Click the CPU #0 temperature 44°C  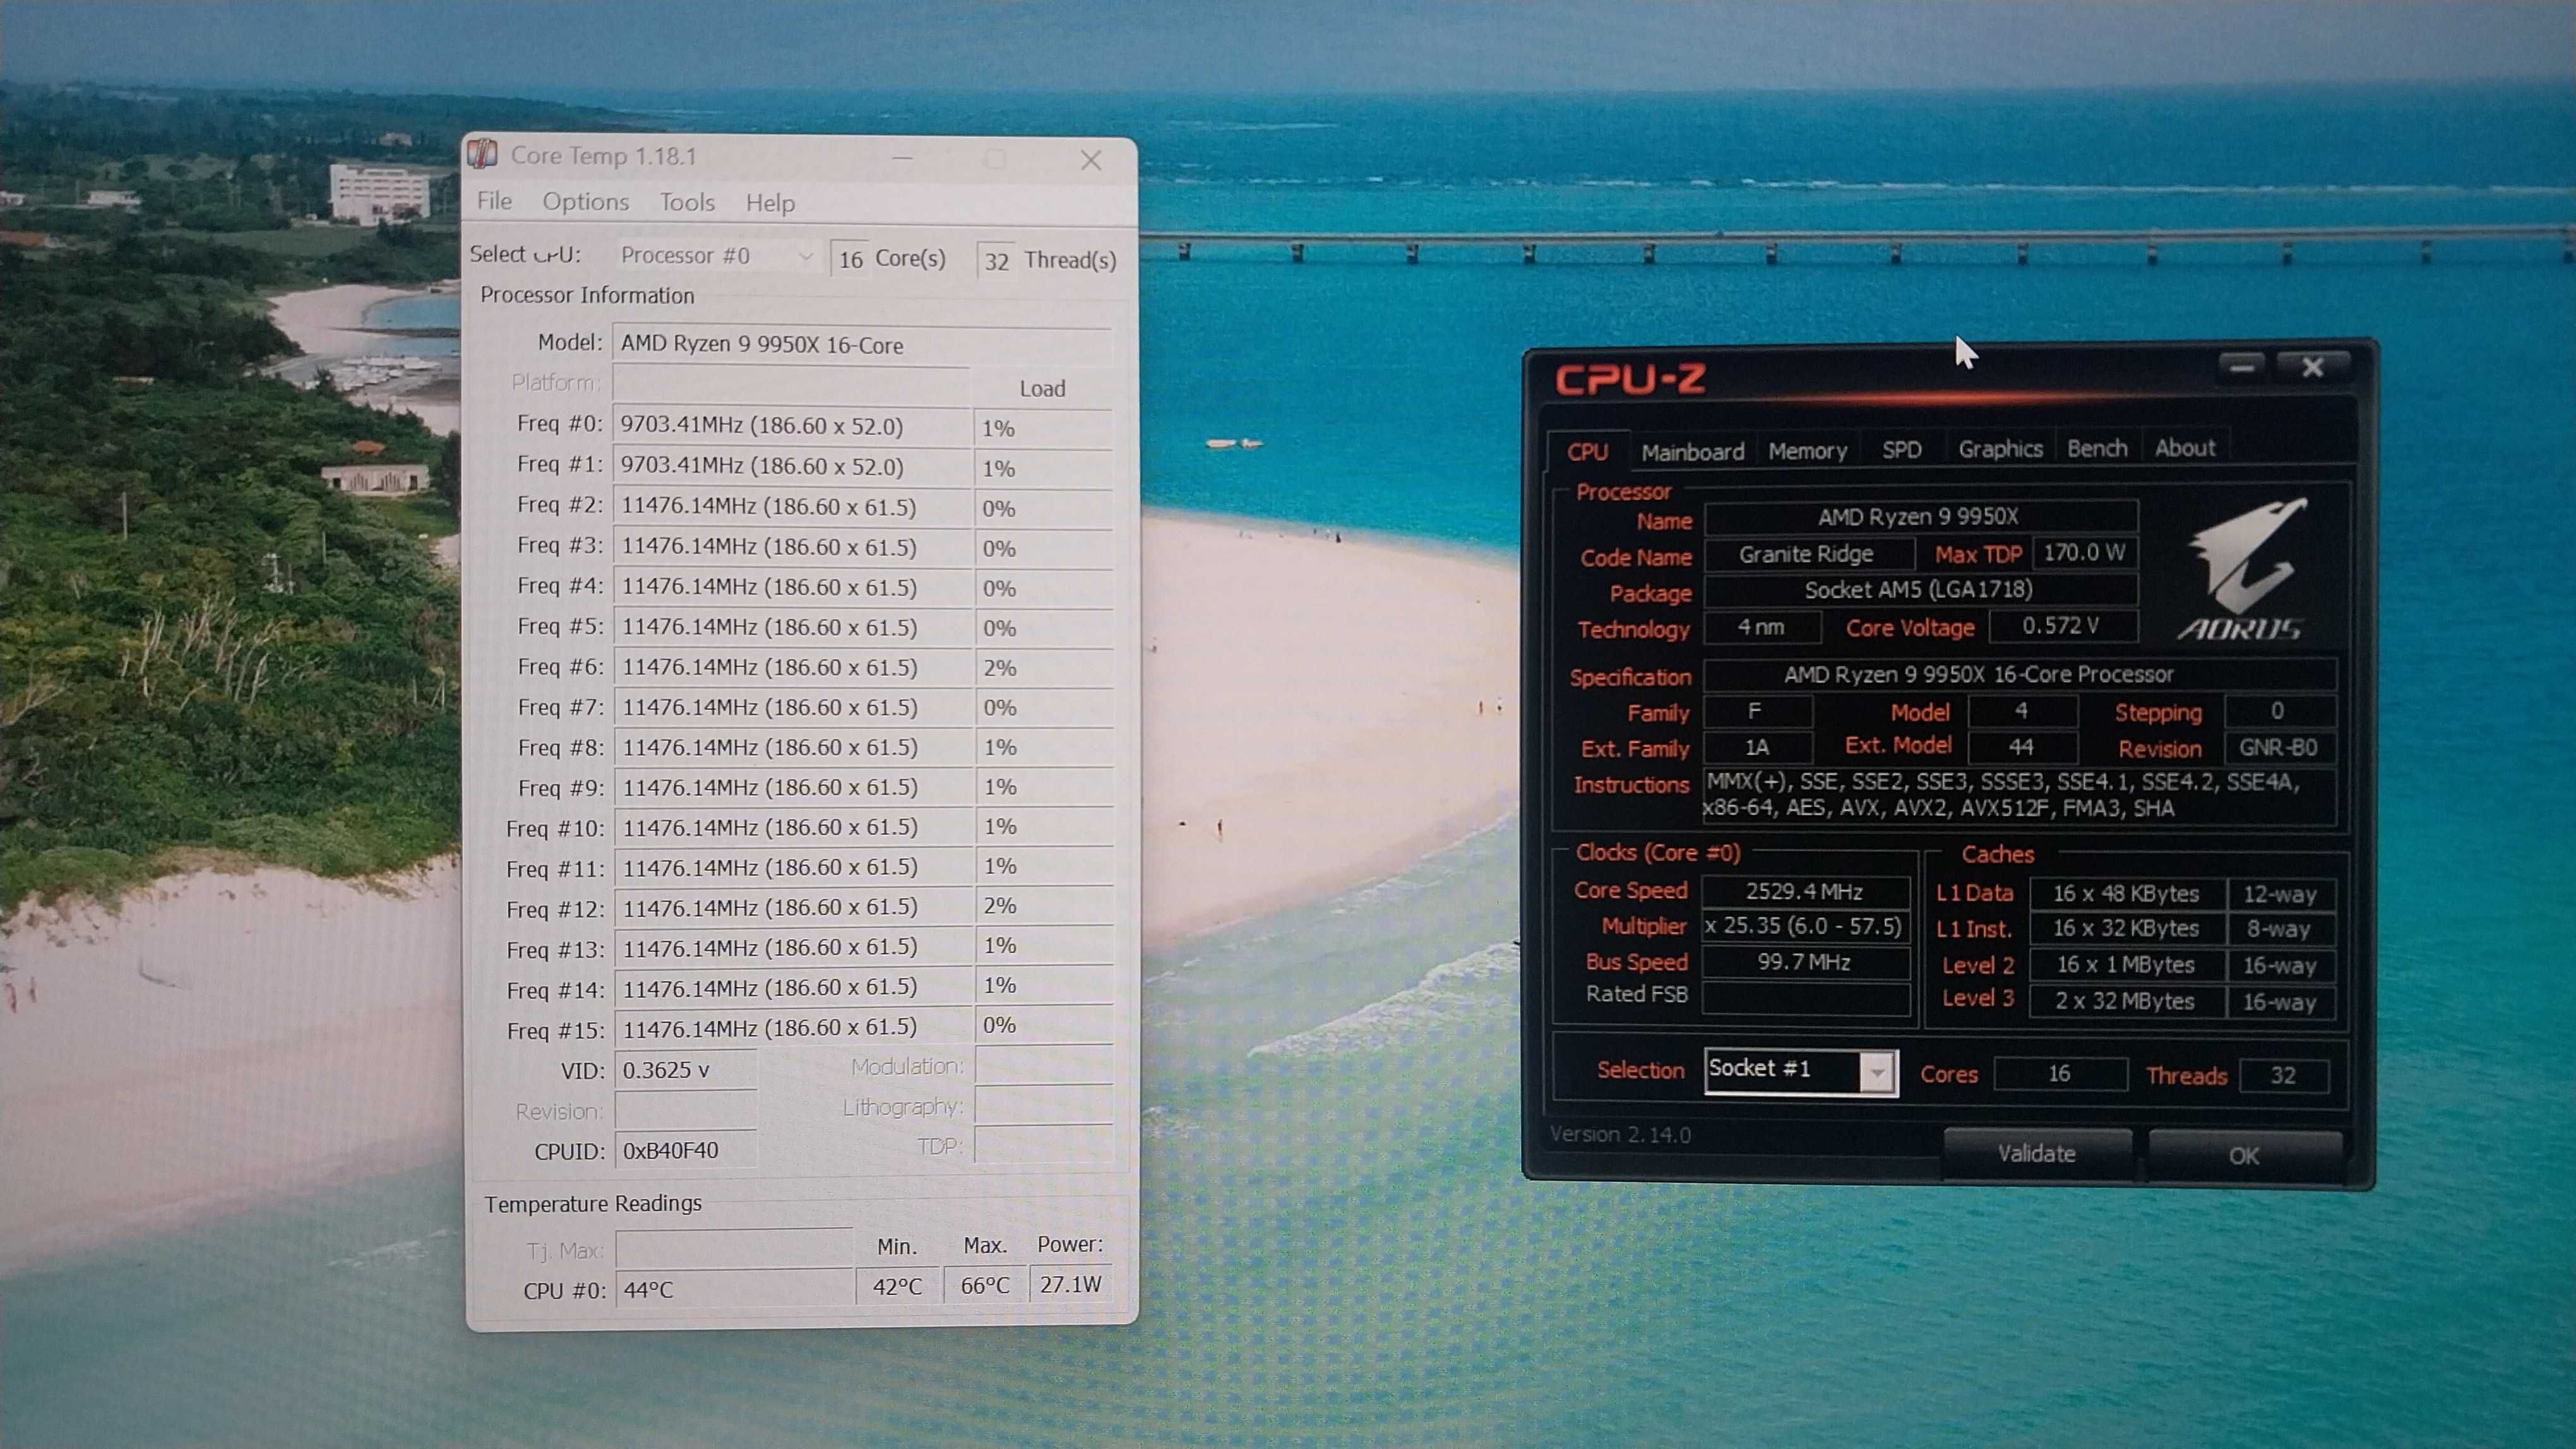point(733,1289)
